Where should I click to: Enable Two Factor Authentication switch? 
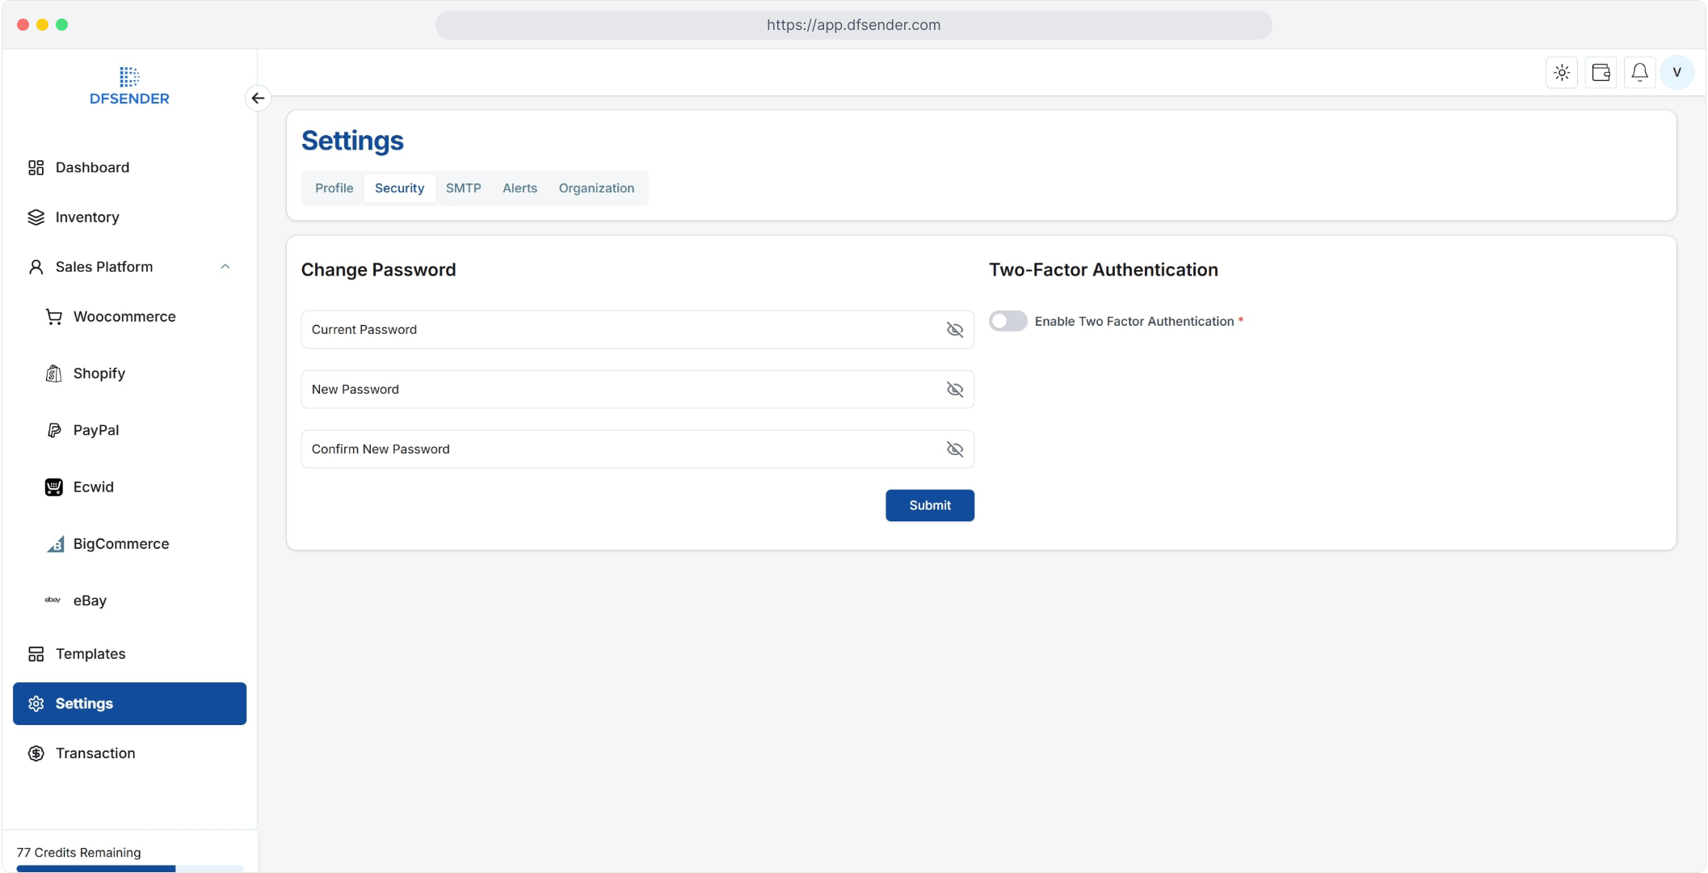pos(1008,321)
